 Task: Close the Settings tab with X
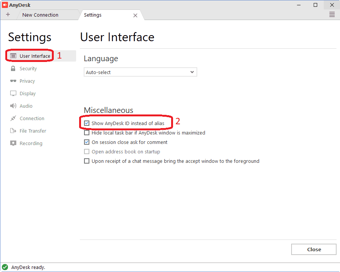[135, 15]
